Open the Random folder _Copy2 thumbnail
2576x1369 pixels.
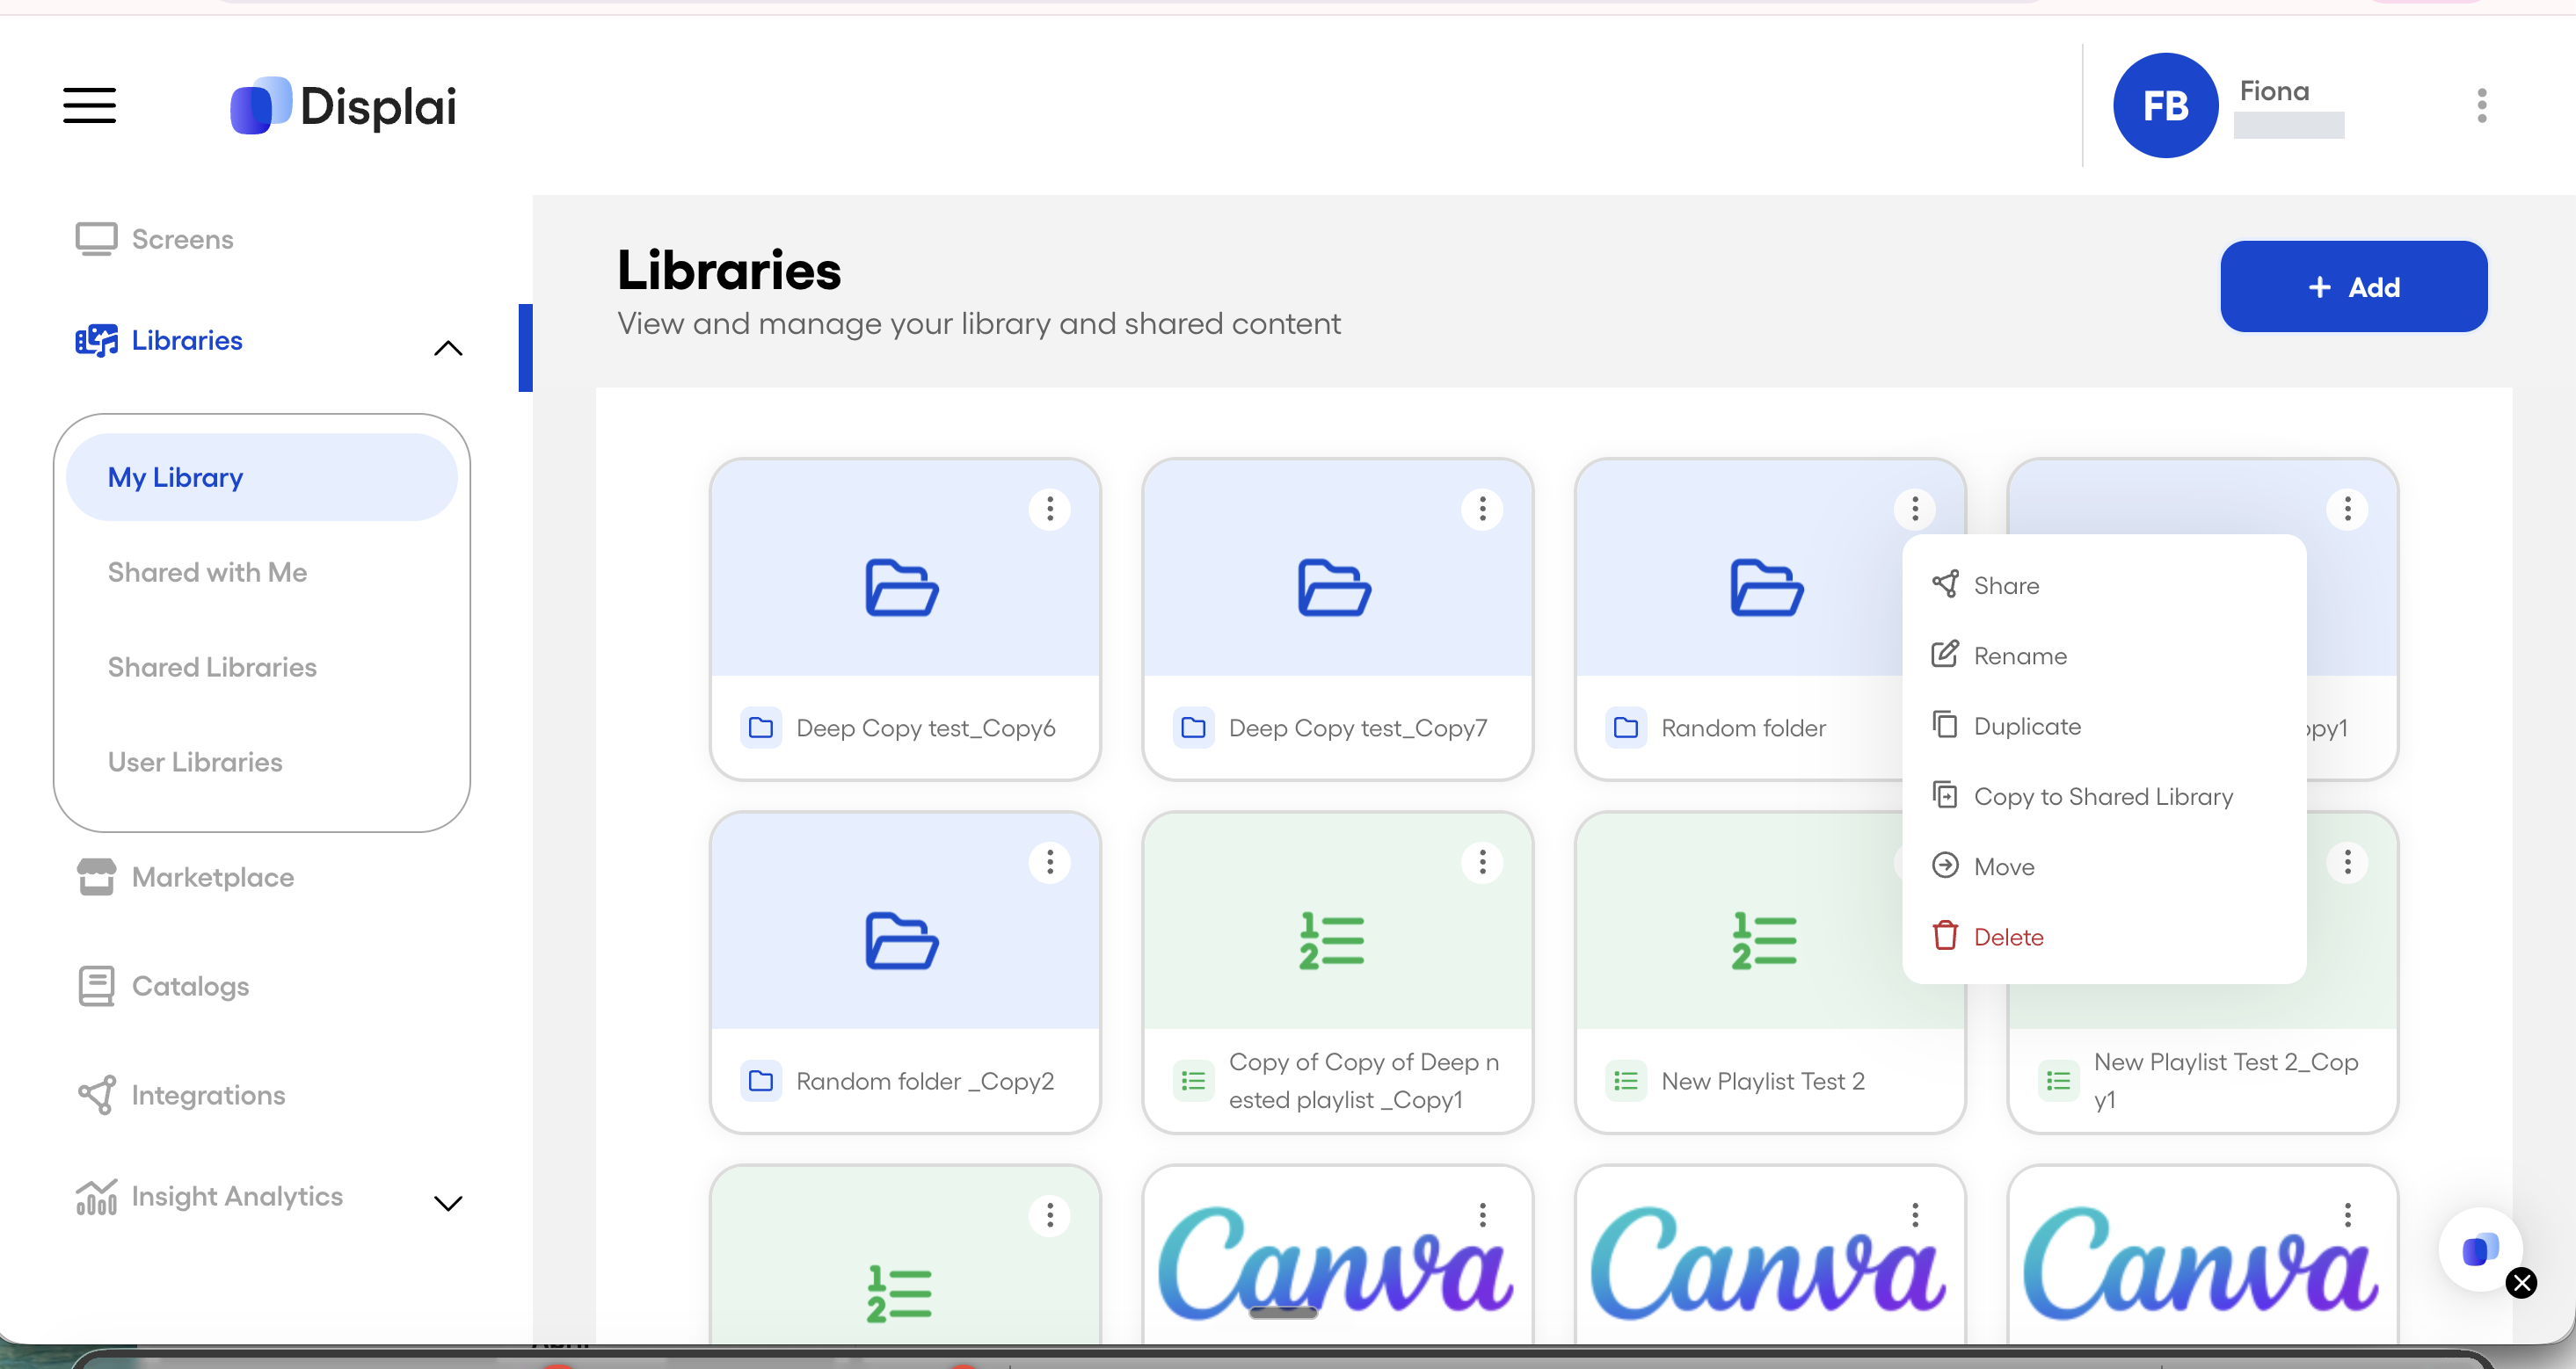click(904, 923)
